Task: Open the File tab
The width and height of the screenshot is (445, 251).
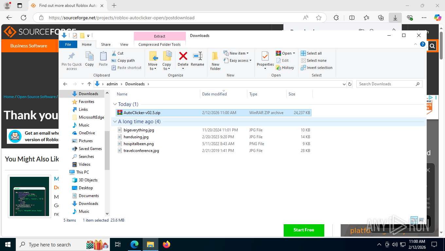Action: (x=68, y=44)
